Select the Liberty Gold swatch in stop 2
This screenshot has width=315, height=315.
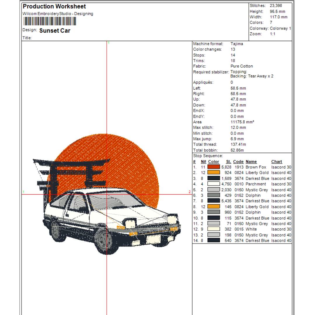tap(213, 173)
